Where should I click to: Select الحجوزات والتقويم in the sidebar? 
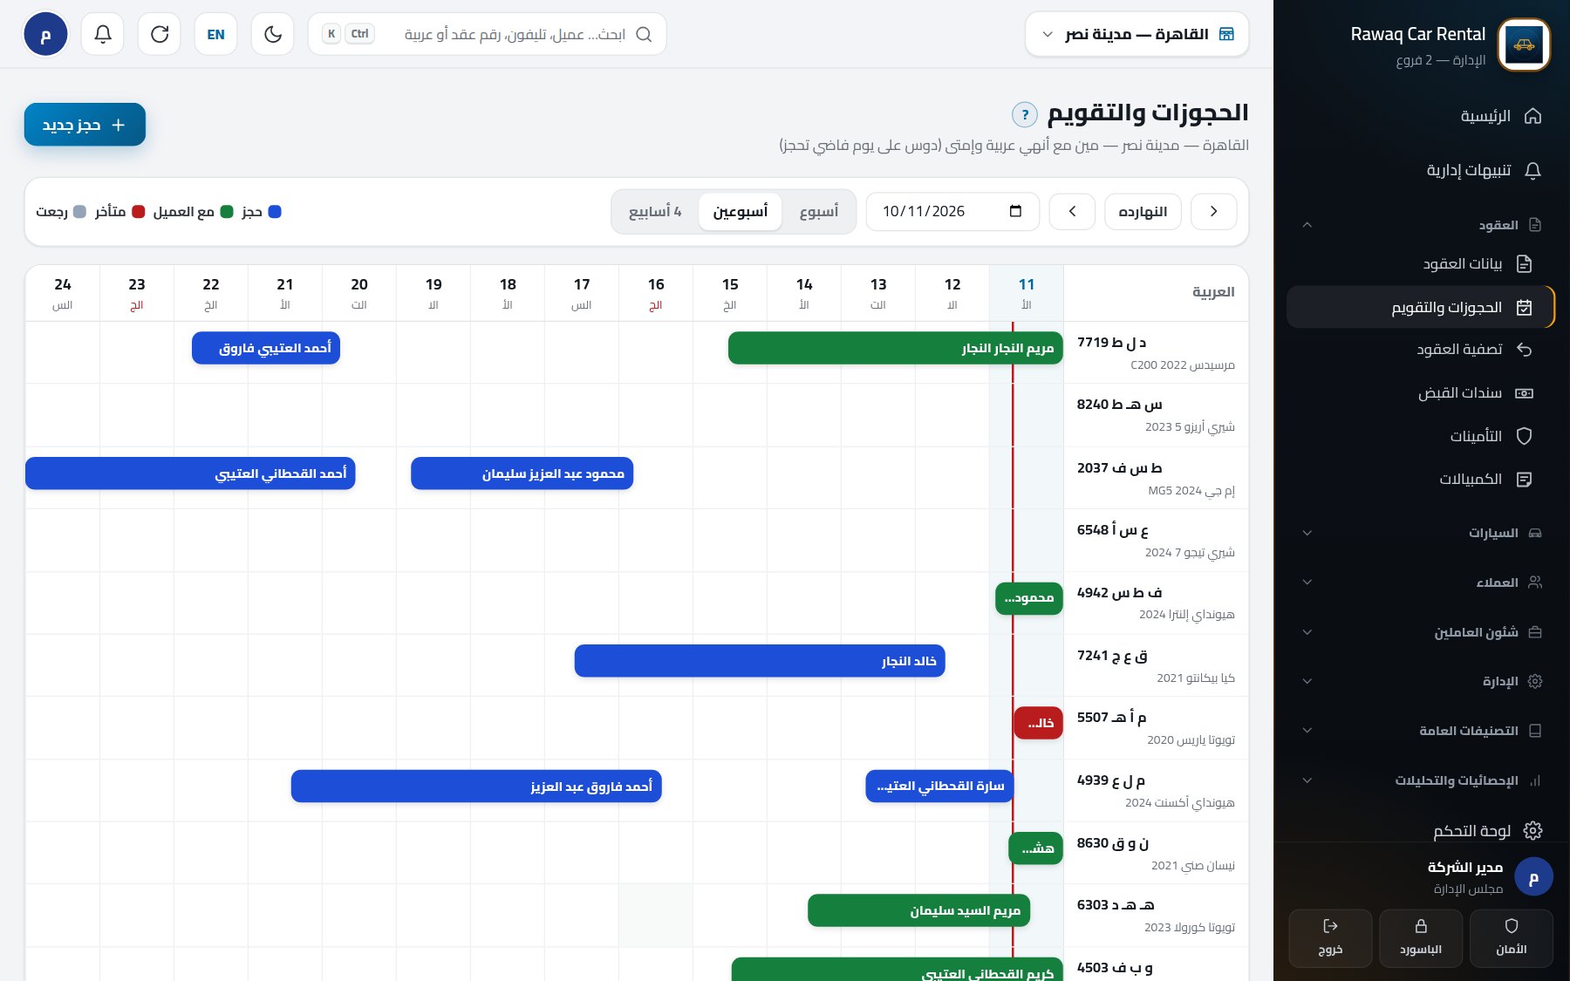click(1420, 307)
